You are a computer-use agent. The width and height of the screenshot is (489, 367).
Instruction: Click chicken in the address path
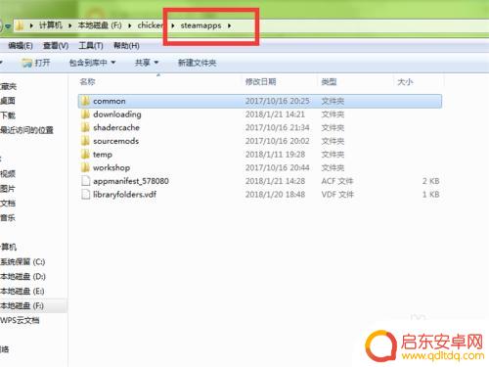(151, 25)
